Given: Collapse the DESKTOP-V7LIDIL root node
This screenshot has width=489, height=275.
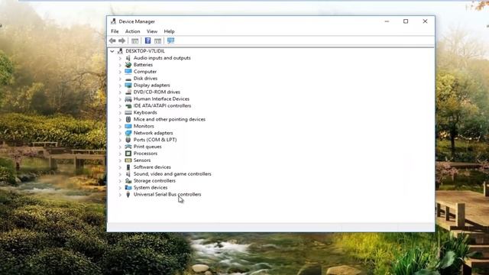Looking at the screenshot, I should click(x=112, y=51).
